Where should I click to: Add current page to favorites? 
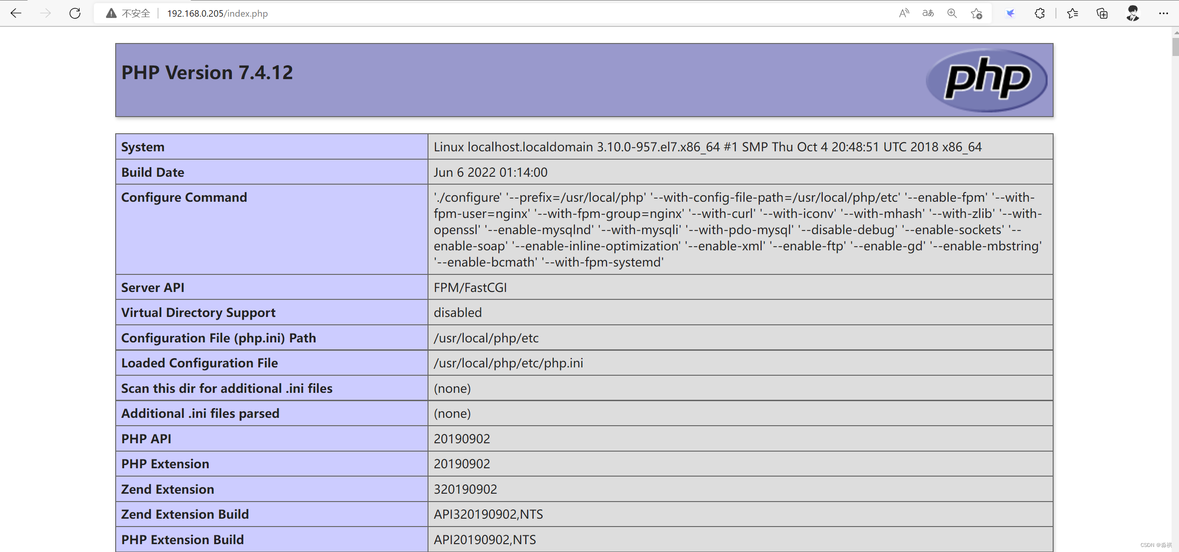976,13
